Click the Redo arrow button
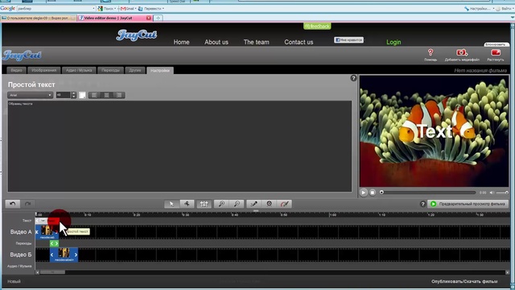This screenshot has height=290, width=515. pyautogui.click(x=28, y=204)
